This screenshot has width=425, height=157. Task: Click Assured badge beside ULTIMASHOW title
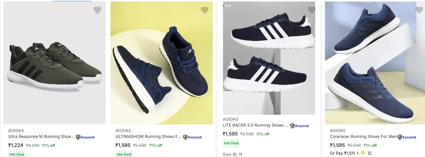pyautogui.click(x=192, y=137)
